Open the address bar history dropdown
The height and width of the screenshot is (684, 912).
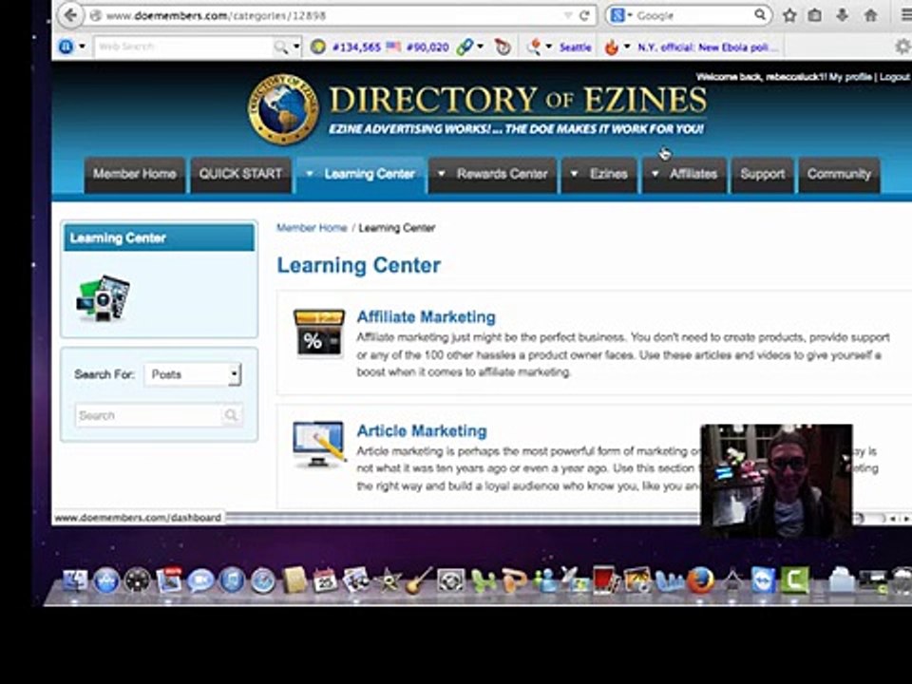568,16
